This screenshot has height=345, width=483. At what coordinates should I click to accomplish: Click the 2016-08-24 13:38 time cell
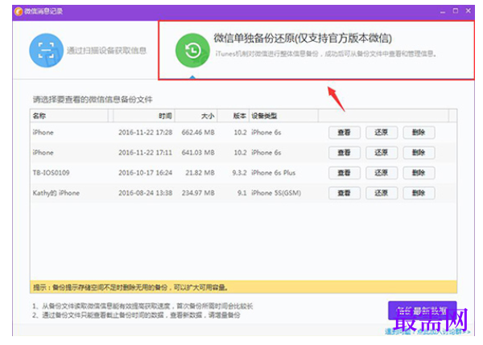point(146,193)
